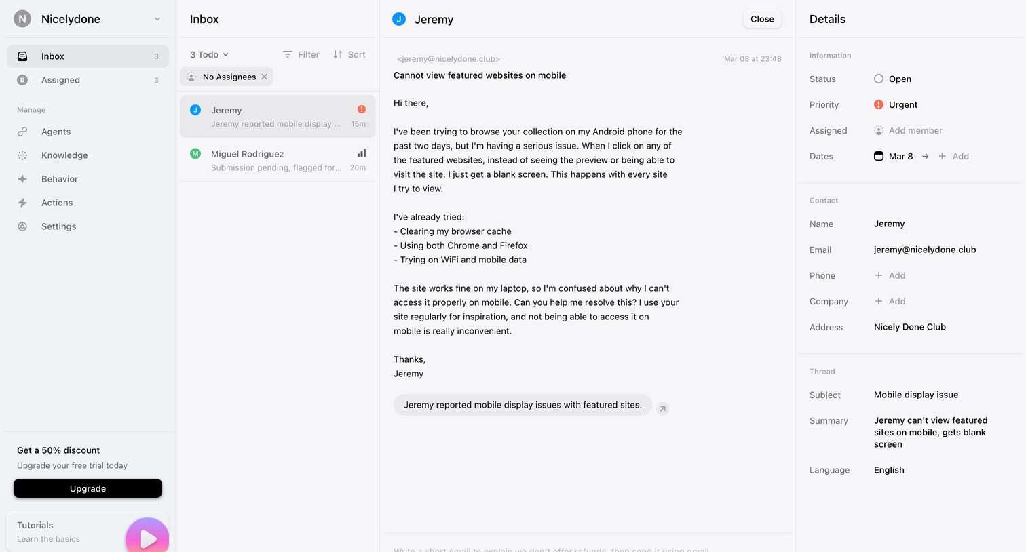Click the Get a 50% discount heading

[x=58, y=450]
